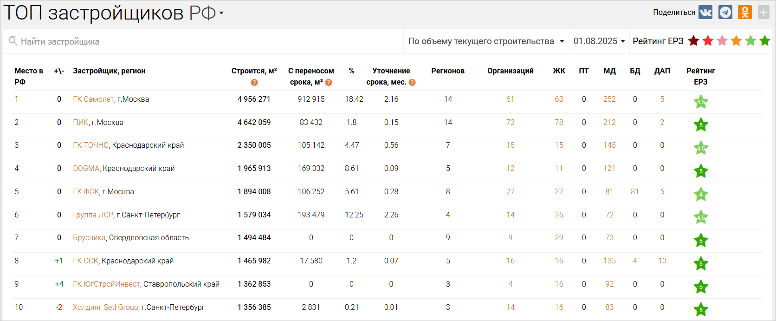This screenshot has height=321, width=776.
Task: Click help icon beside Уточнение срока
Action: click(x=412, y=82)
